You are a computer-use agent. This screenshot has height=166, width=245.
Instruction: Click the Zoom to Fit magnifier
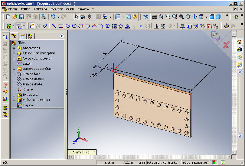[x=161, y=17]
